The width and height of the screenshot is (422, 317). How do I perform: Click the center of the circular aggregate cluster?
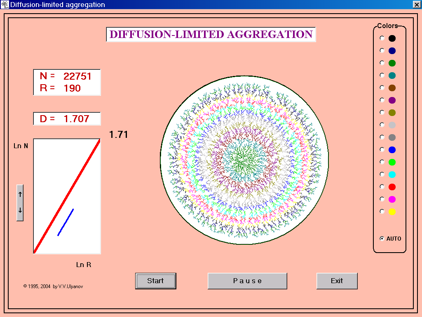click(244, 160)
